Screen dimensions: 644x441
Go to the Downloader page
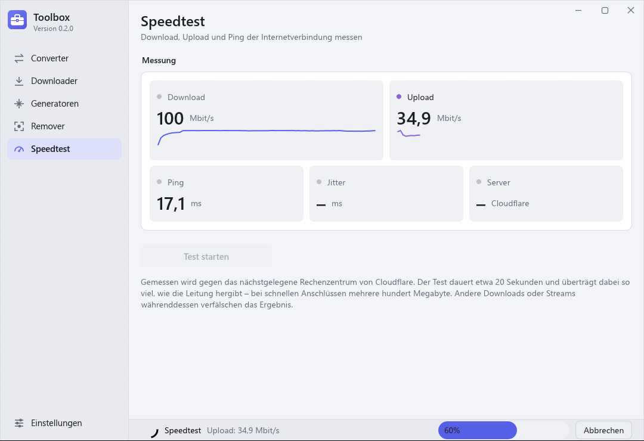[x=64, y=81]
